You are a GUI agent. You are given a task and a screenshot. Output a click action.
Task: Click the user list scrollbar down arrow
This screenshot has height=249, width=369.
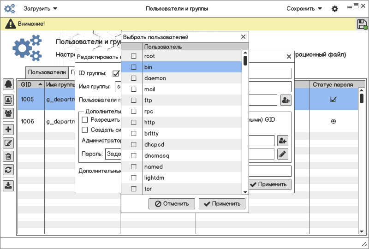click(245, 191)
